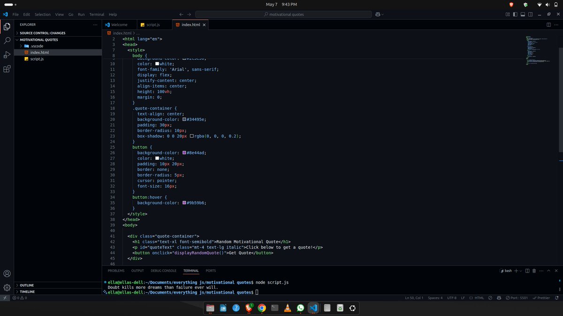563x316 pixels.
Task: Open the Explorer view in activity bar
Action: pos(7,27)
